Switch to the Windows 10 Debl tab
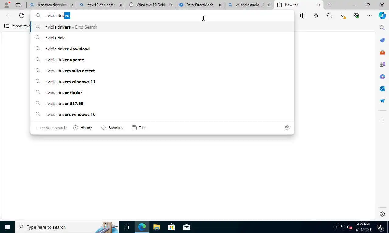This screenshot has height=233, width=389. [150, 5]
